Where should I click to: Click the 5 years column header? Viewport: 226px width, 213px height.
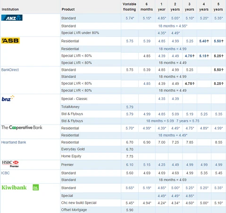(218, 7)
